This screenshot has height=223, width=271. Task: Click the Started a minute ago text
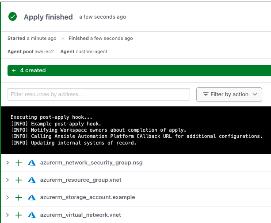[x=32, y=38]
